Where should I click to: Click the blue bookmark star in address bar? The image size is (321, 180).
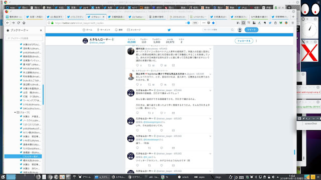(213, 23)
